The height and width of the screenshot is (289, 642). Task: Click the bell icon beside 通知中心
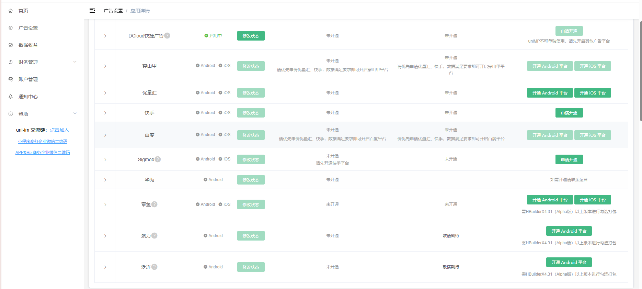[x=11, y=97]
